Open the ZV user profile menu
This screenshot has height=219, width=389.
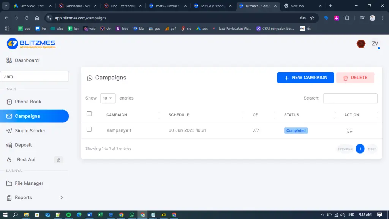(375, 44)
